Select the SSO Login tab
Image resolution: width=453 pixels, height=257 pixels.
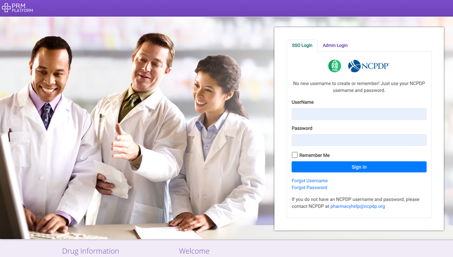coord(302,45)
